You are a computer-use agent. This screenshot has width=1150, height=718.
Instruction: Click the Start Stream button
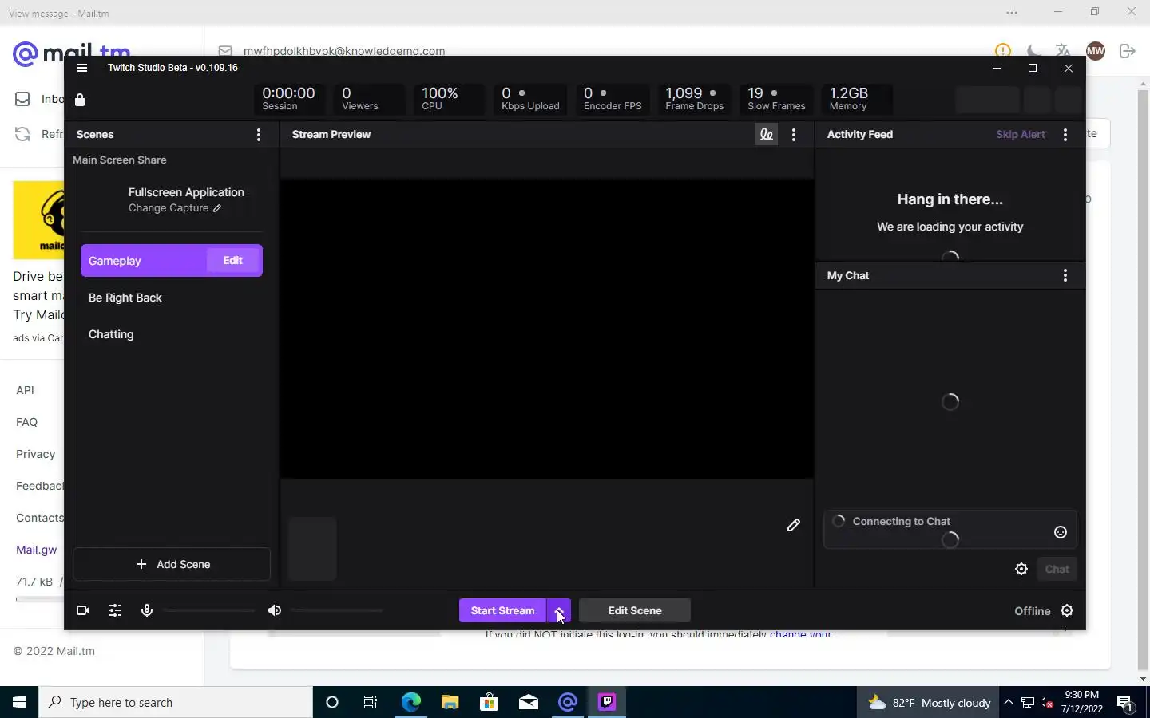click(x=502, y=610)
